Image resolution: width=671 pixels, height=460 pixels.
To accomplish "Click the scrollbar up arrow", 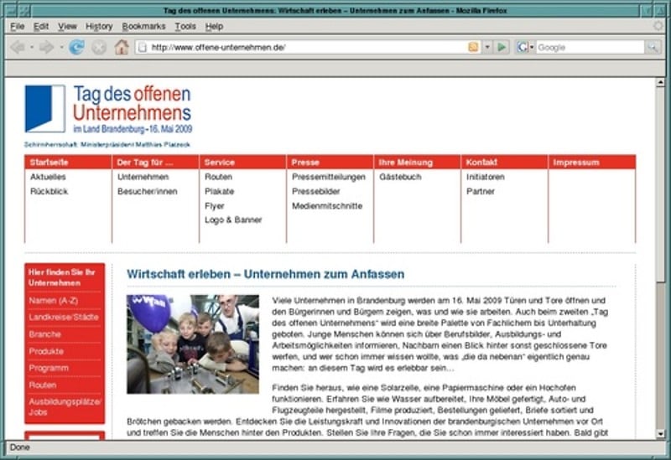I will [x=660, y=82].
